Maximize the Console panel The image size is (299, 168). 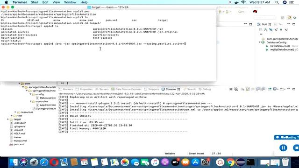pyautogui.click(x=294, y=89)
